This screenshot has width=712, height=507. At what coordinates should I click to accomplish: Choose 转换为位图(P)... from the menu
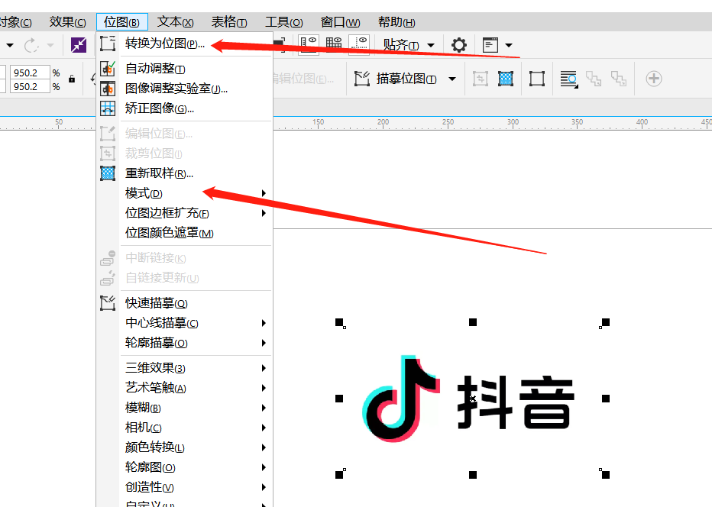[x=185, y=44]
